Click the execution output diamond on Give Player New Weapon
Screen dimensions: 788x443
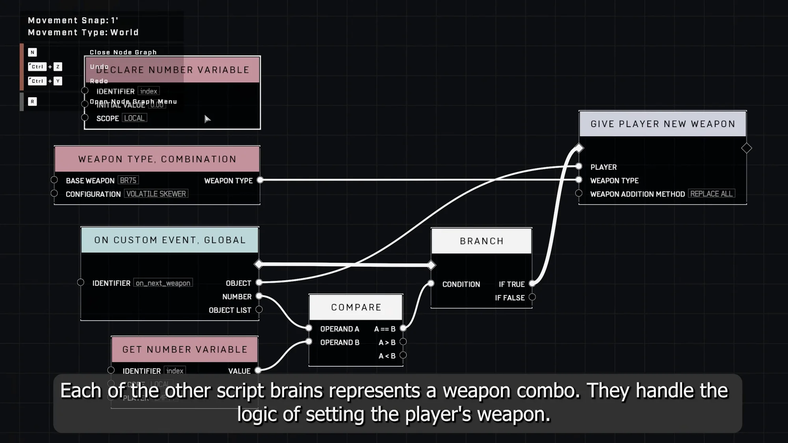[x=747, y=148]
